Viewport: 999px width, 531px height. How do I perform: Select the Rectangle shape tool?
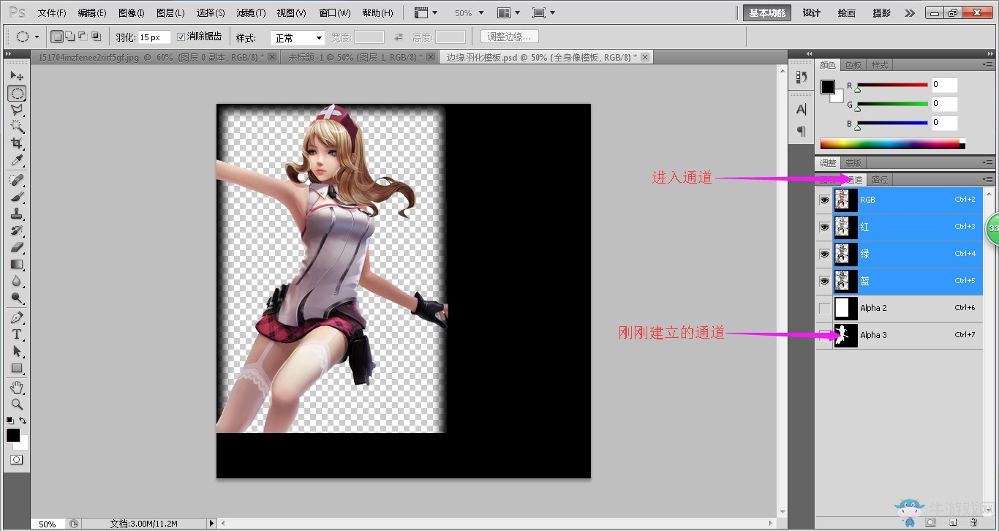[17, 368]
